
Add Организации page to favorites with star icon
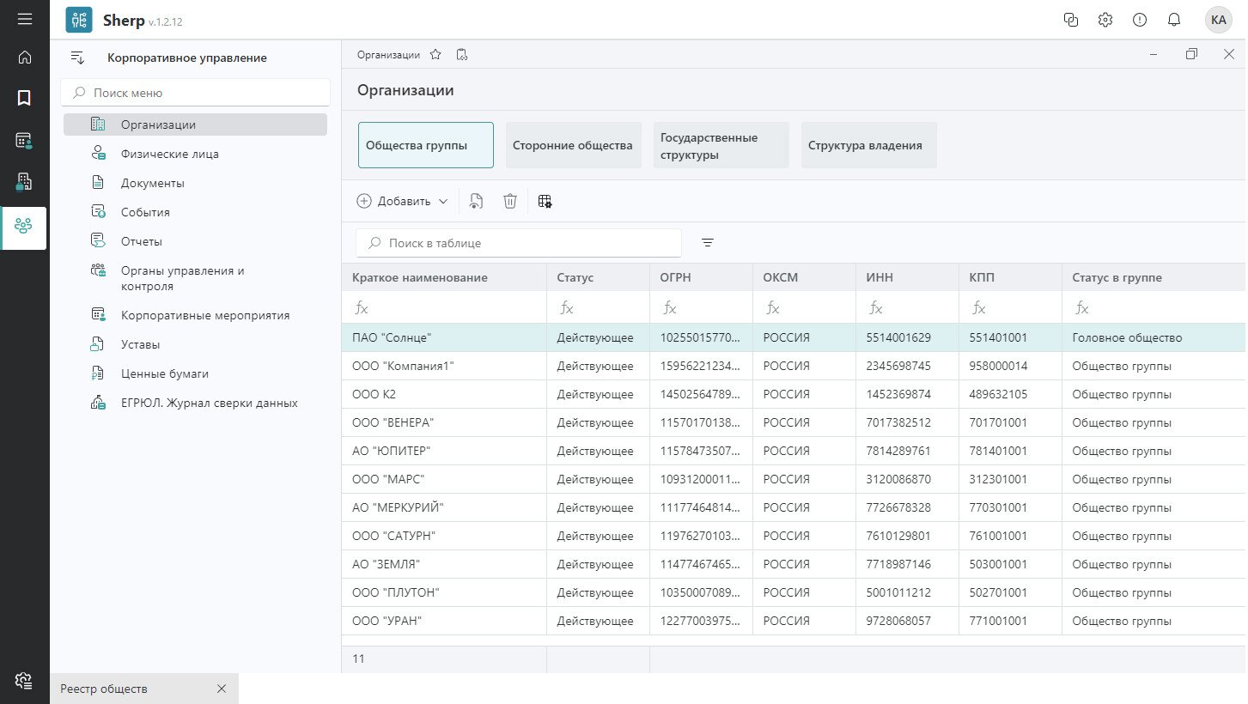click(435, 54)
